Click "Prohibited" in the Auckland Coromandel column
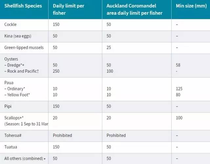 (116, 135)
